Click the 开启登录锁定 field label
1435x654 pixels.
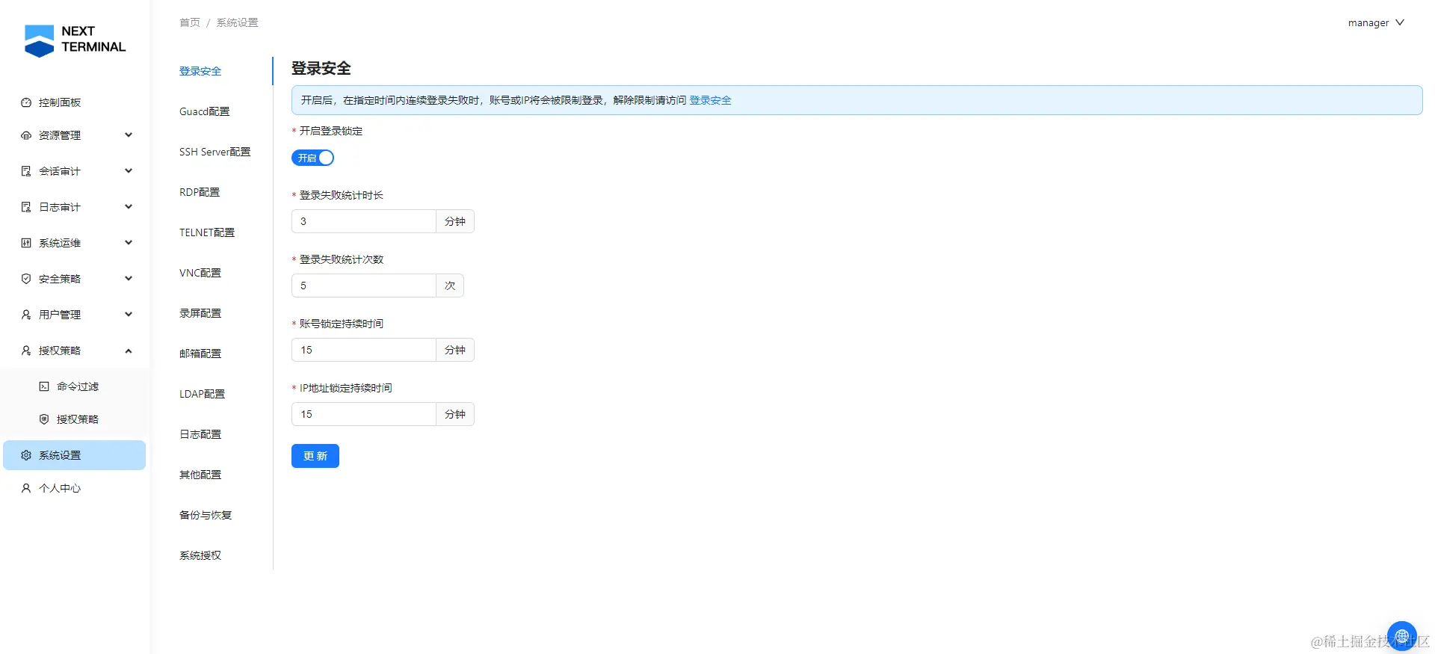coord(331,131)
